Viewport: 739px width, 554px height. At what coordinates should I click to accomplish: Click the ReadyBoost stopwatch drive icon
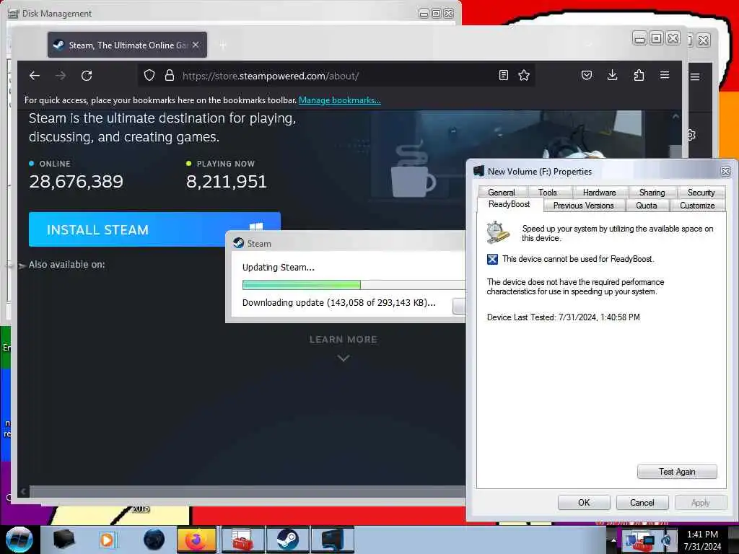498,232
